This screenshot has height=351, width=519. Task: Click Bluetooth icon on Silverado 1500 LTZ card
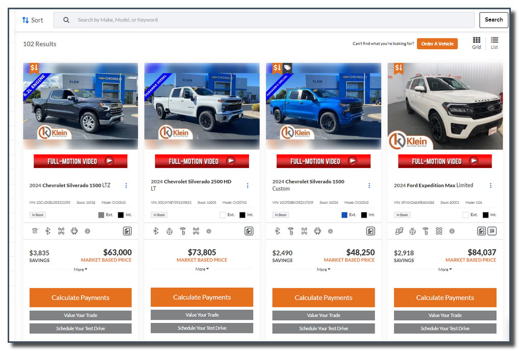pos(48,231)
